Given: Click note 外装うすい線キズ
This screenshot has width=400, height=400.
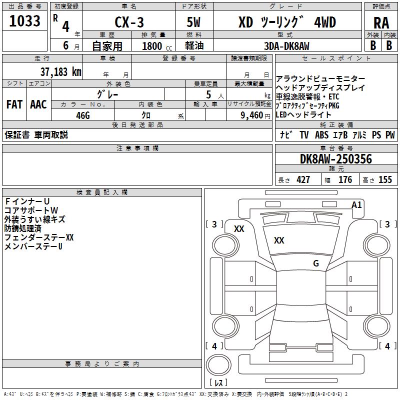Looking at the screenshot, I should pyautogui.click(x=35, y=219).
